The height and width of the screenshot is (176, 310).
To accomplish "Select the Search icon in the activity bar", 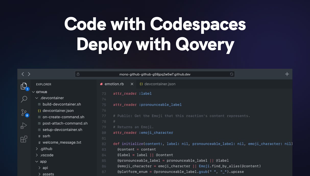I will [24, 99].
